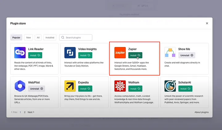The width and height of the screenshot is (222, 130).
Task: Close the Plugin store dialog
Action: pyautogui.click(x=207, y=23)
